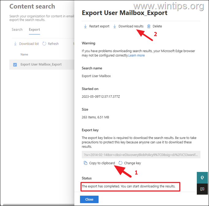Click Download results text button

[x=131, y=26]
